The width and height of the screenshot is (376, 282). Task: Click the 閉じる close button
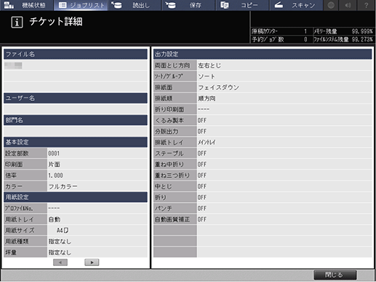(335, 275)
